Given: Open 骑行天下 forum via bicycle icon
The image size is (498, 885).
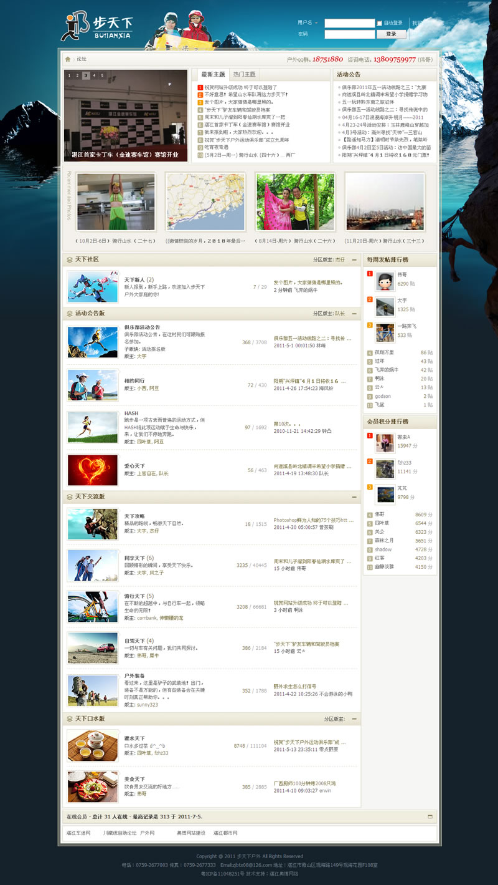Looking at the screenshot, I should tap(92, 607).
